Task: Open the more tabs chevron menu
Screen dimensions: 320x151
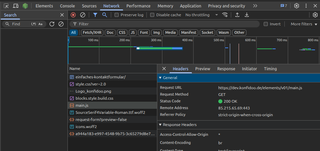Action: 255,6
